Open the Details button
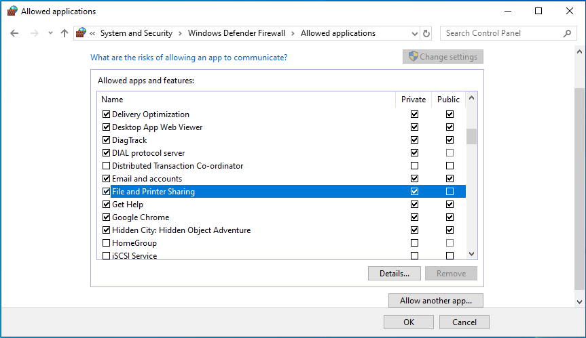586x338 pixels. (394, 274)
